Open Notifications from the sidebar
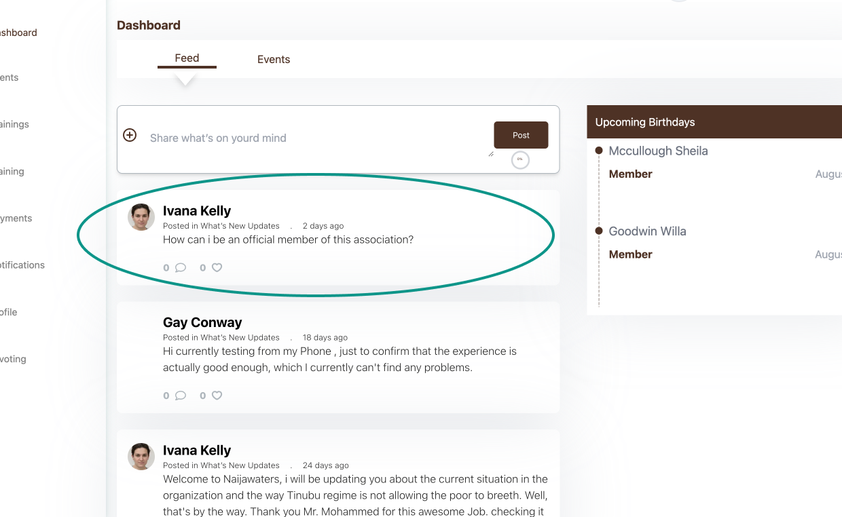Image resolution: width=842 pixels, height=517 pixels. point(22,265)
